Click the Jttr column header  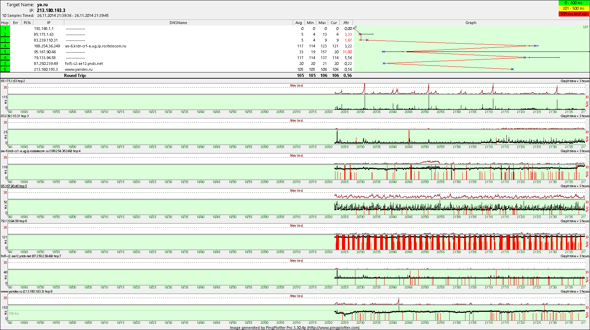click(346, 23)
